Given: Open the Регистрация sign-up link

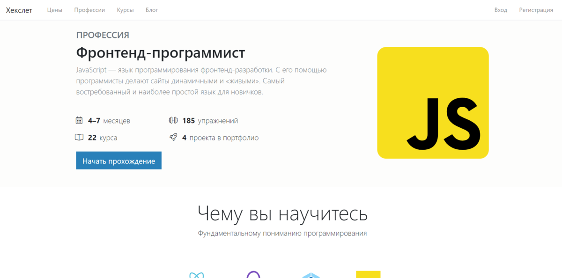Looking at the screenshot, I should coord(536,10).
